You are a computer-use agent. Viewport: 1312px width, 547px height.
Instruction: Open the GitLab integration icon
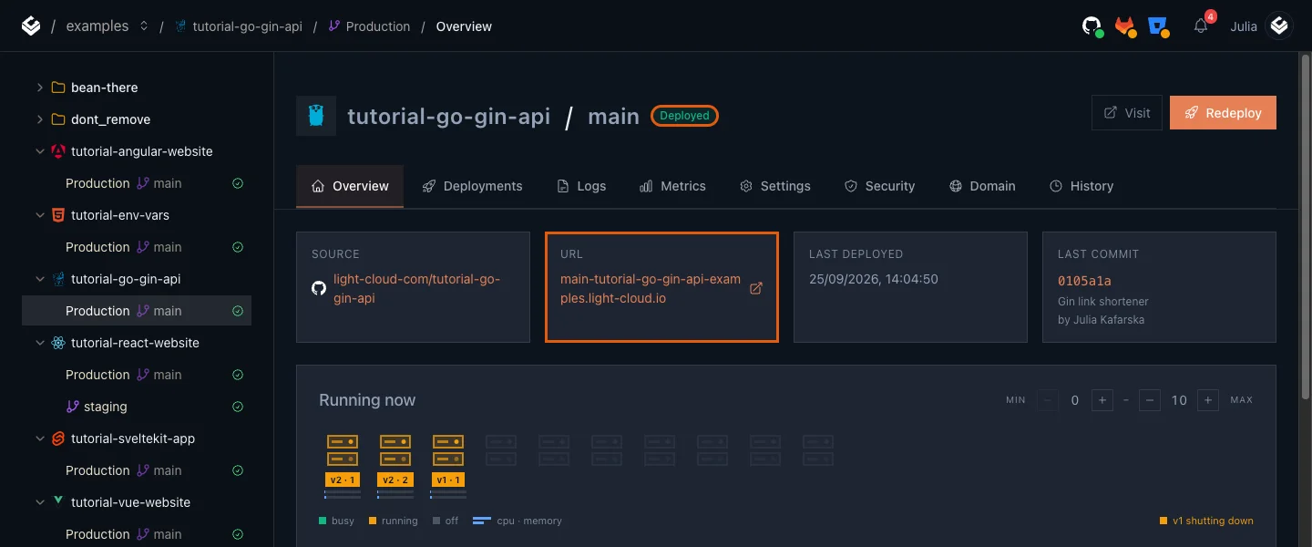click(x=1126, y=26)
